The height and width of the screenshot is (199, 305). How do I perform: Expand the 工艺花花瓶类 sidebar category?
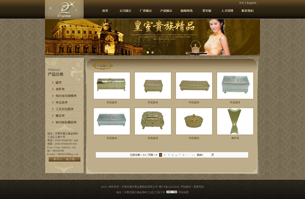click(65, 109)
